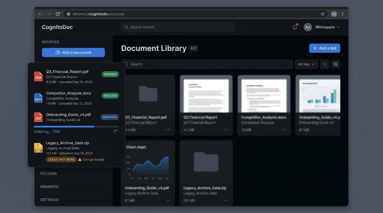Open SETTINGS in the sidebar

(49, 200)
